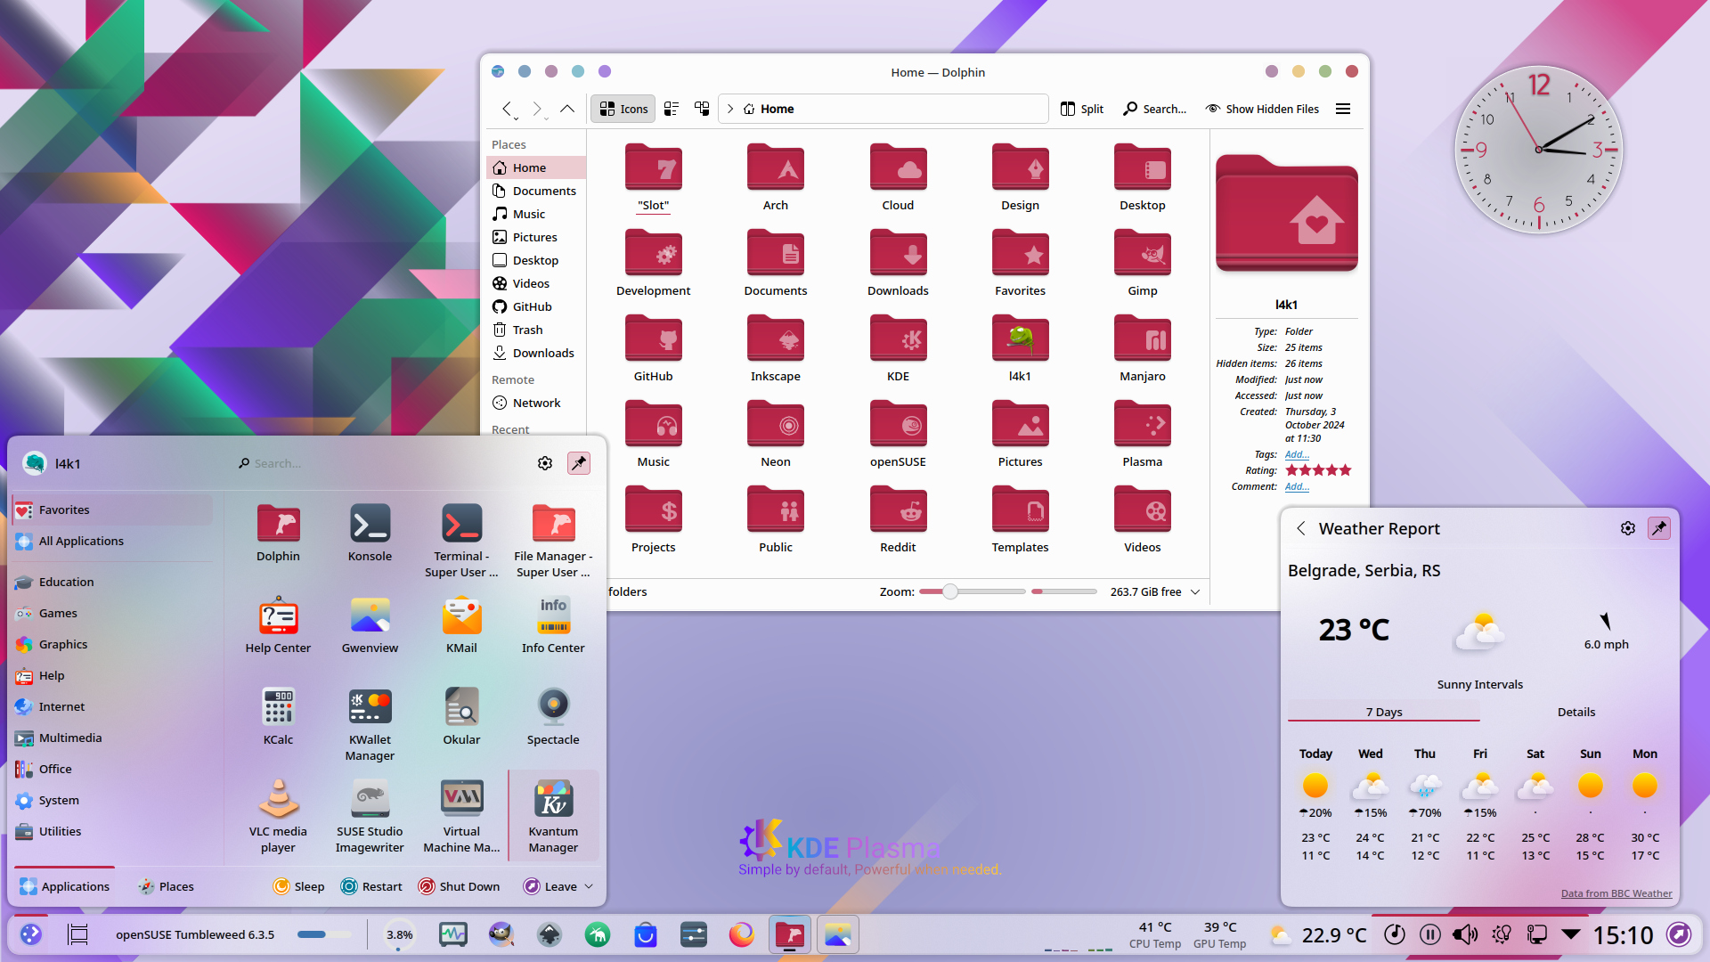Select the Projects folder icon
1710x962 pixels.
[x=653, y=510]
